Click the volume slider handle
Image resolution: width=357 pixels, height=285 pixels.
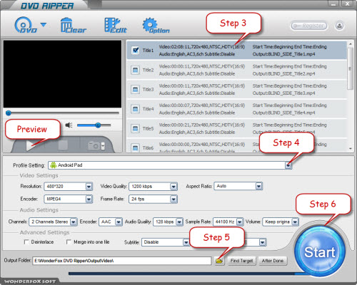[x=98, y=125]
